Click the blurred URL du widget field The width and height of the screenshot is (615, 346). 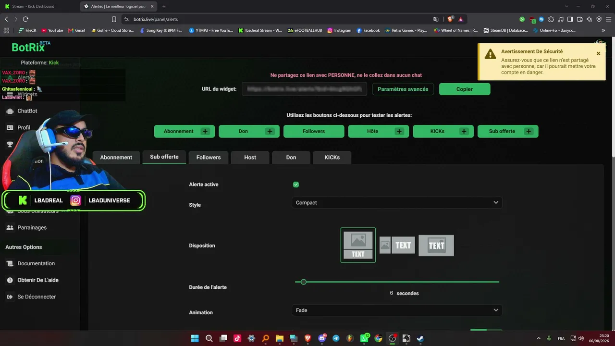pyautogui.click(x=304, y=89)
